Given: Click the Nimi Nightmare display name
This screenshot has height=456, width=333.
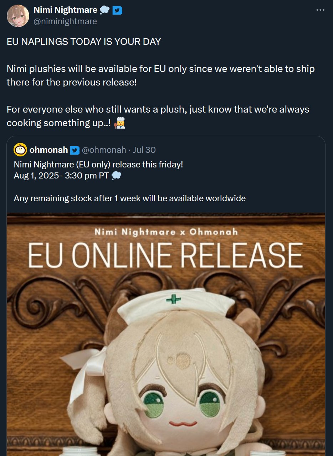Looking at the screenshot, I should pos(65,10).
